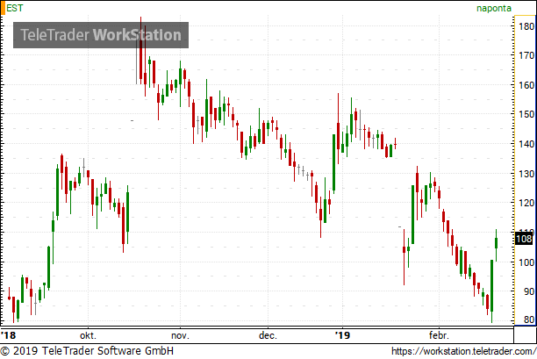Click the '18 year axis label

click(8, 335)
